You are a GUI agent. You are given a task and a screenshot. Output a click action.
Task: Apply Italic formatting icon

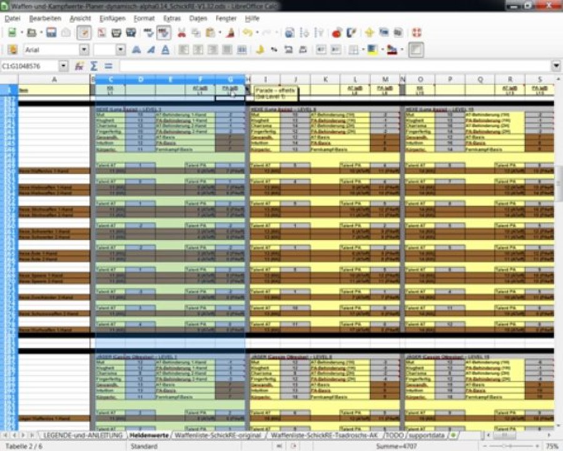click(151, 49)
